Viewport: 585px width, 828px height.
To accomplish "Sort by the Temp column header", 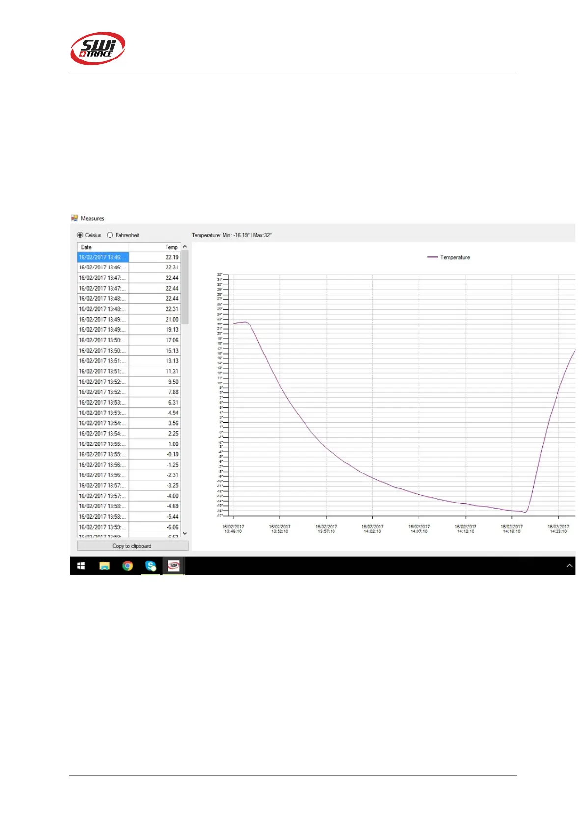I will point(155,247).
